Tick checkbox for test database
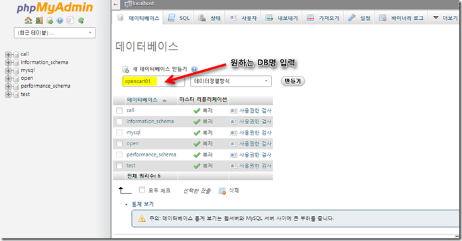Viewport: 462px width, 241px height. point(119,166)
